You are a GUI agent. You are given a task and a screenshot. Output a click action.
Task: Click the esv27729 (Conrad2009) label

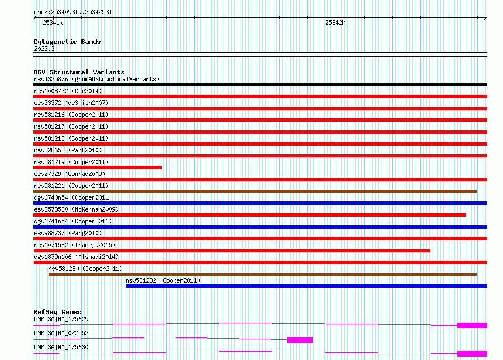coord(70,174)
